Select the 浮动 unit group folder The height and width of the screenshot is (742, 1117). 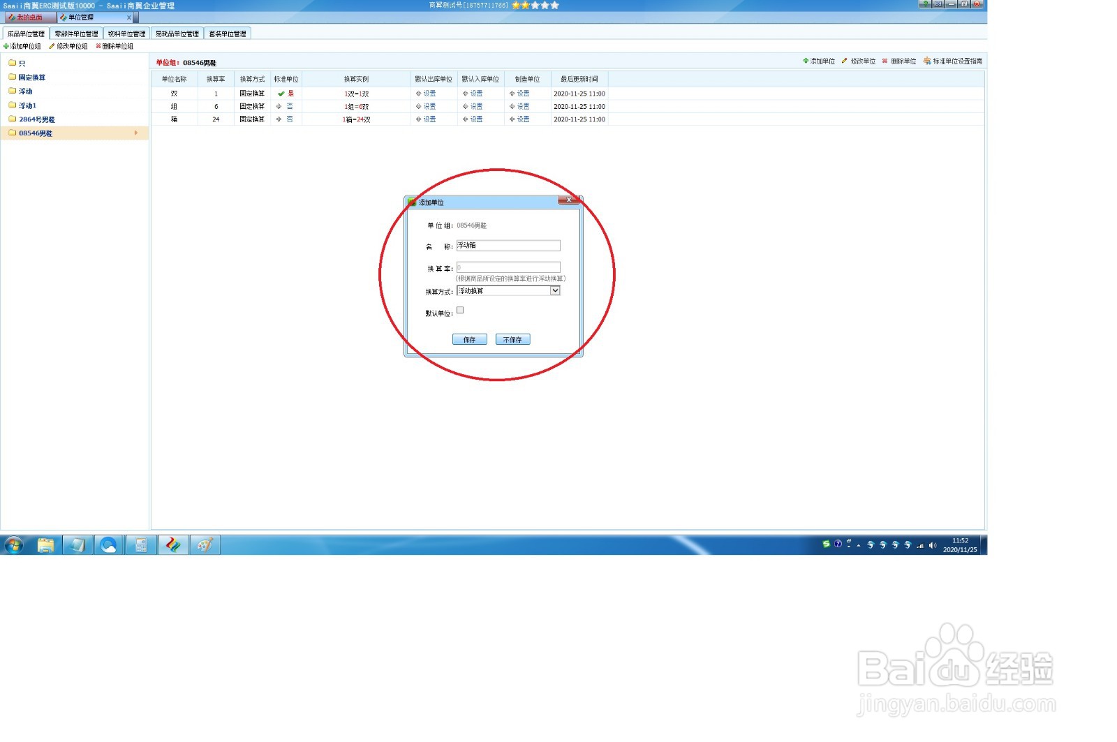click(x=21, y=91)
